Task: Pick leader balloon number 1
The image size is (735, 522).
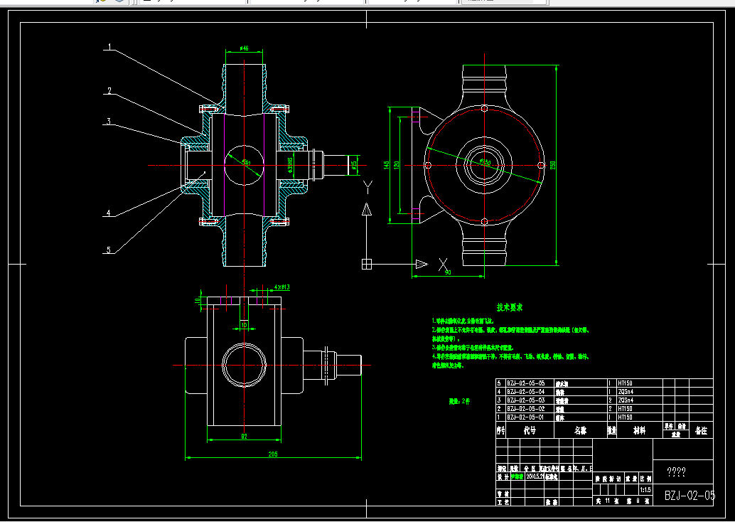Action: 109,47
